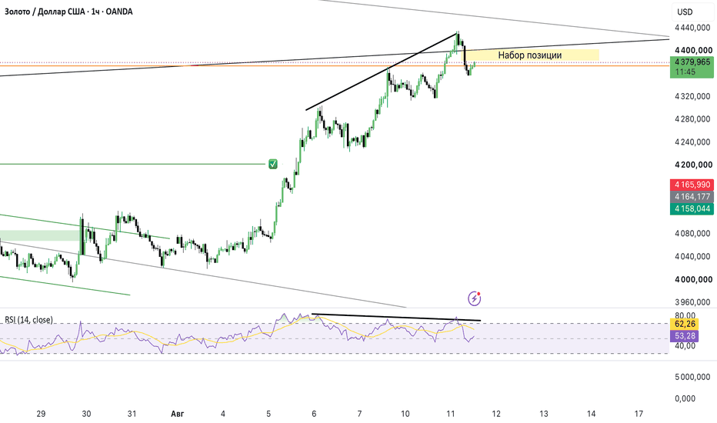
Task: Click the date label 29 on time axis
Action: click(x=41, y=414)
